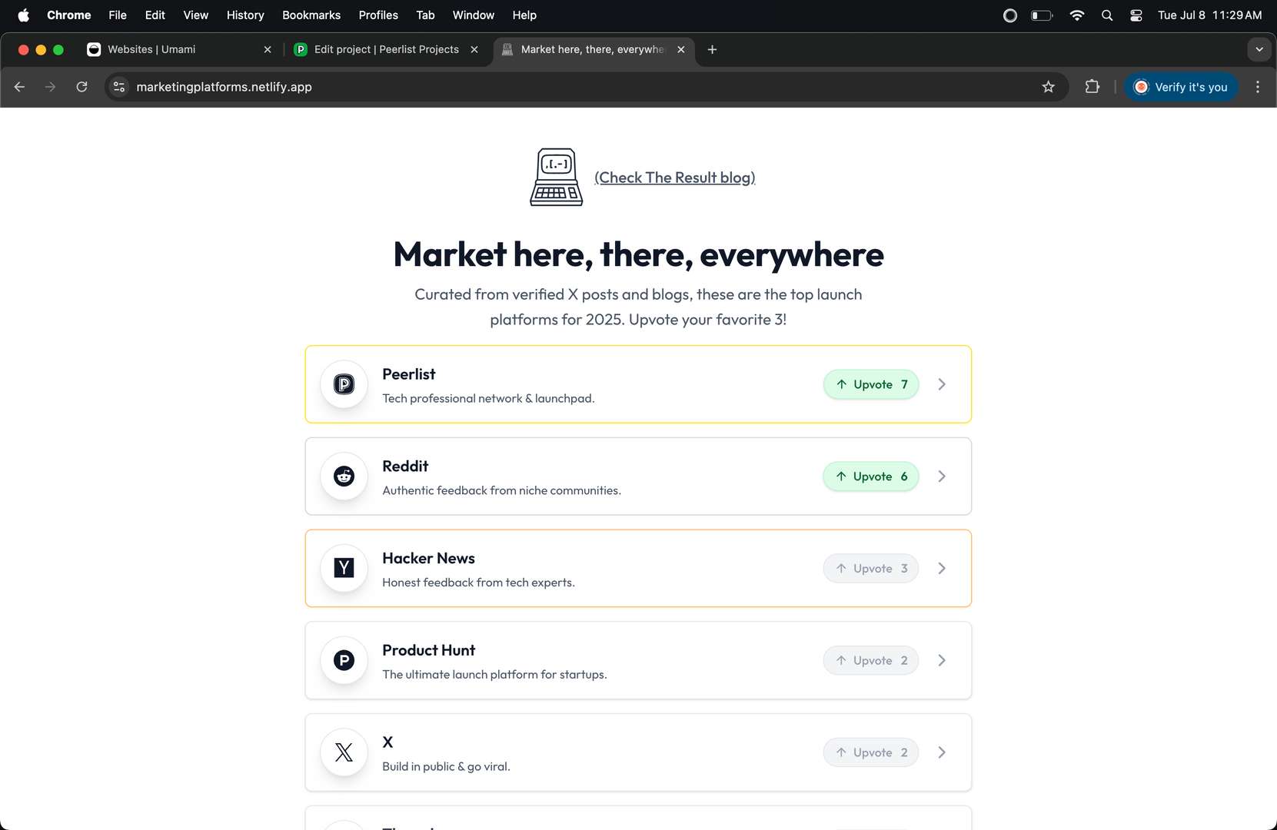
Task: Toggle the Upvote button for Reddit
Action: coord(871,476)
